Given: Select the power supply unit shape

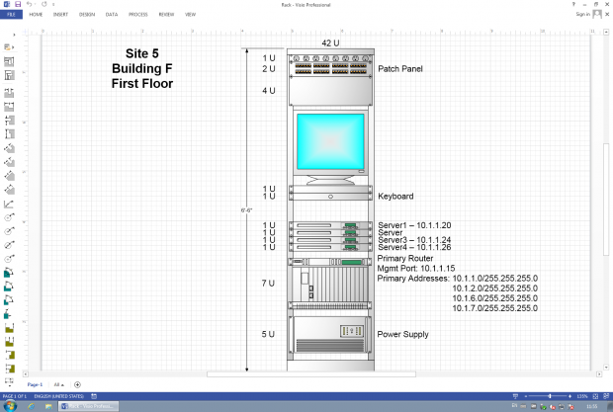Looking at the screenshot, I should [330, 334].
